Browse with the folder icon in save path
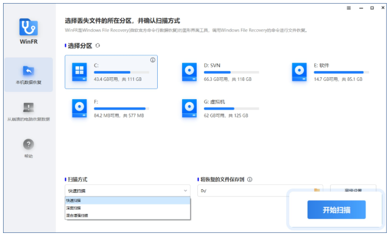Image resolution: width=391 pixels, height=236 pixels. click(317, 190)
